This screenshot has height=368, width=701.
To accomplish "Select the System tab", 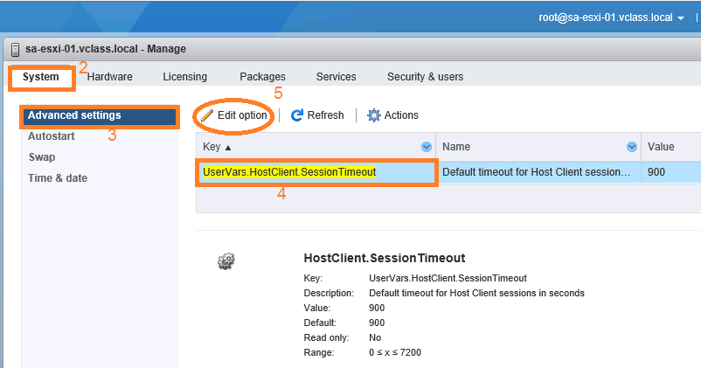I will click(x=41, y=77).
